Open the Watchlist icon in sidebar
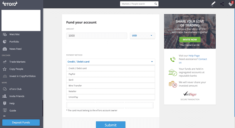 click(5, 34)
